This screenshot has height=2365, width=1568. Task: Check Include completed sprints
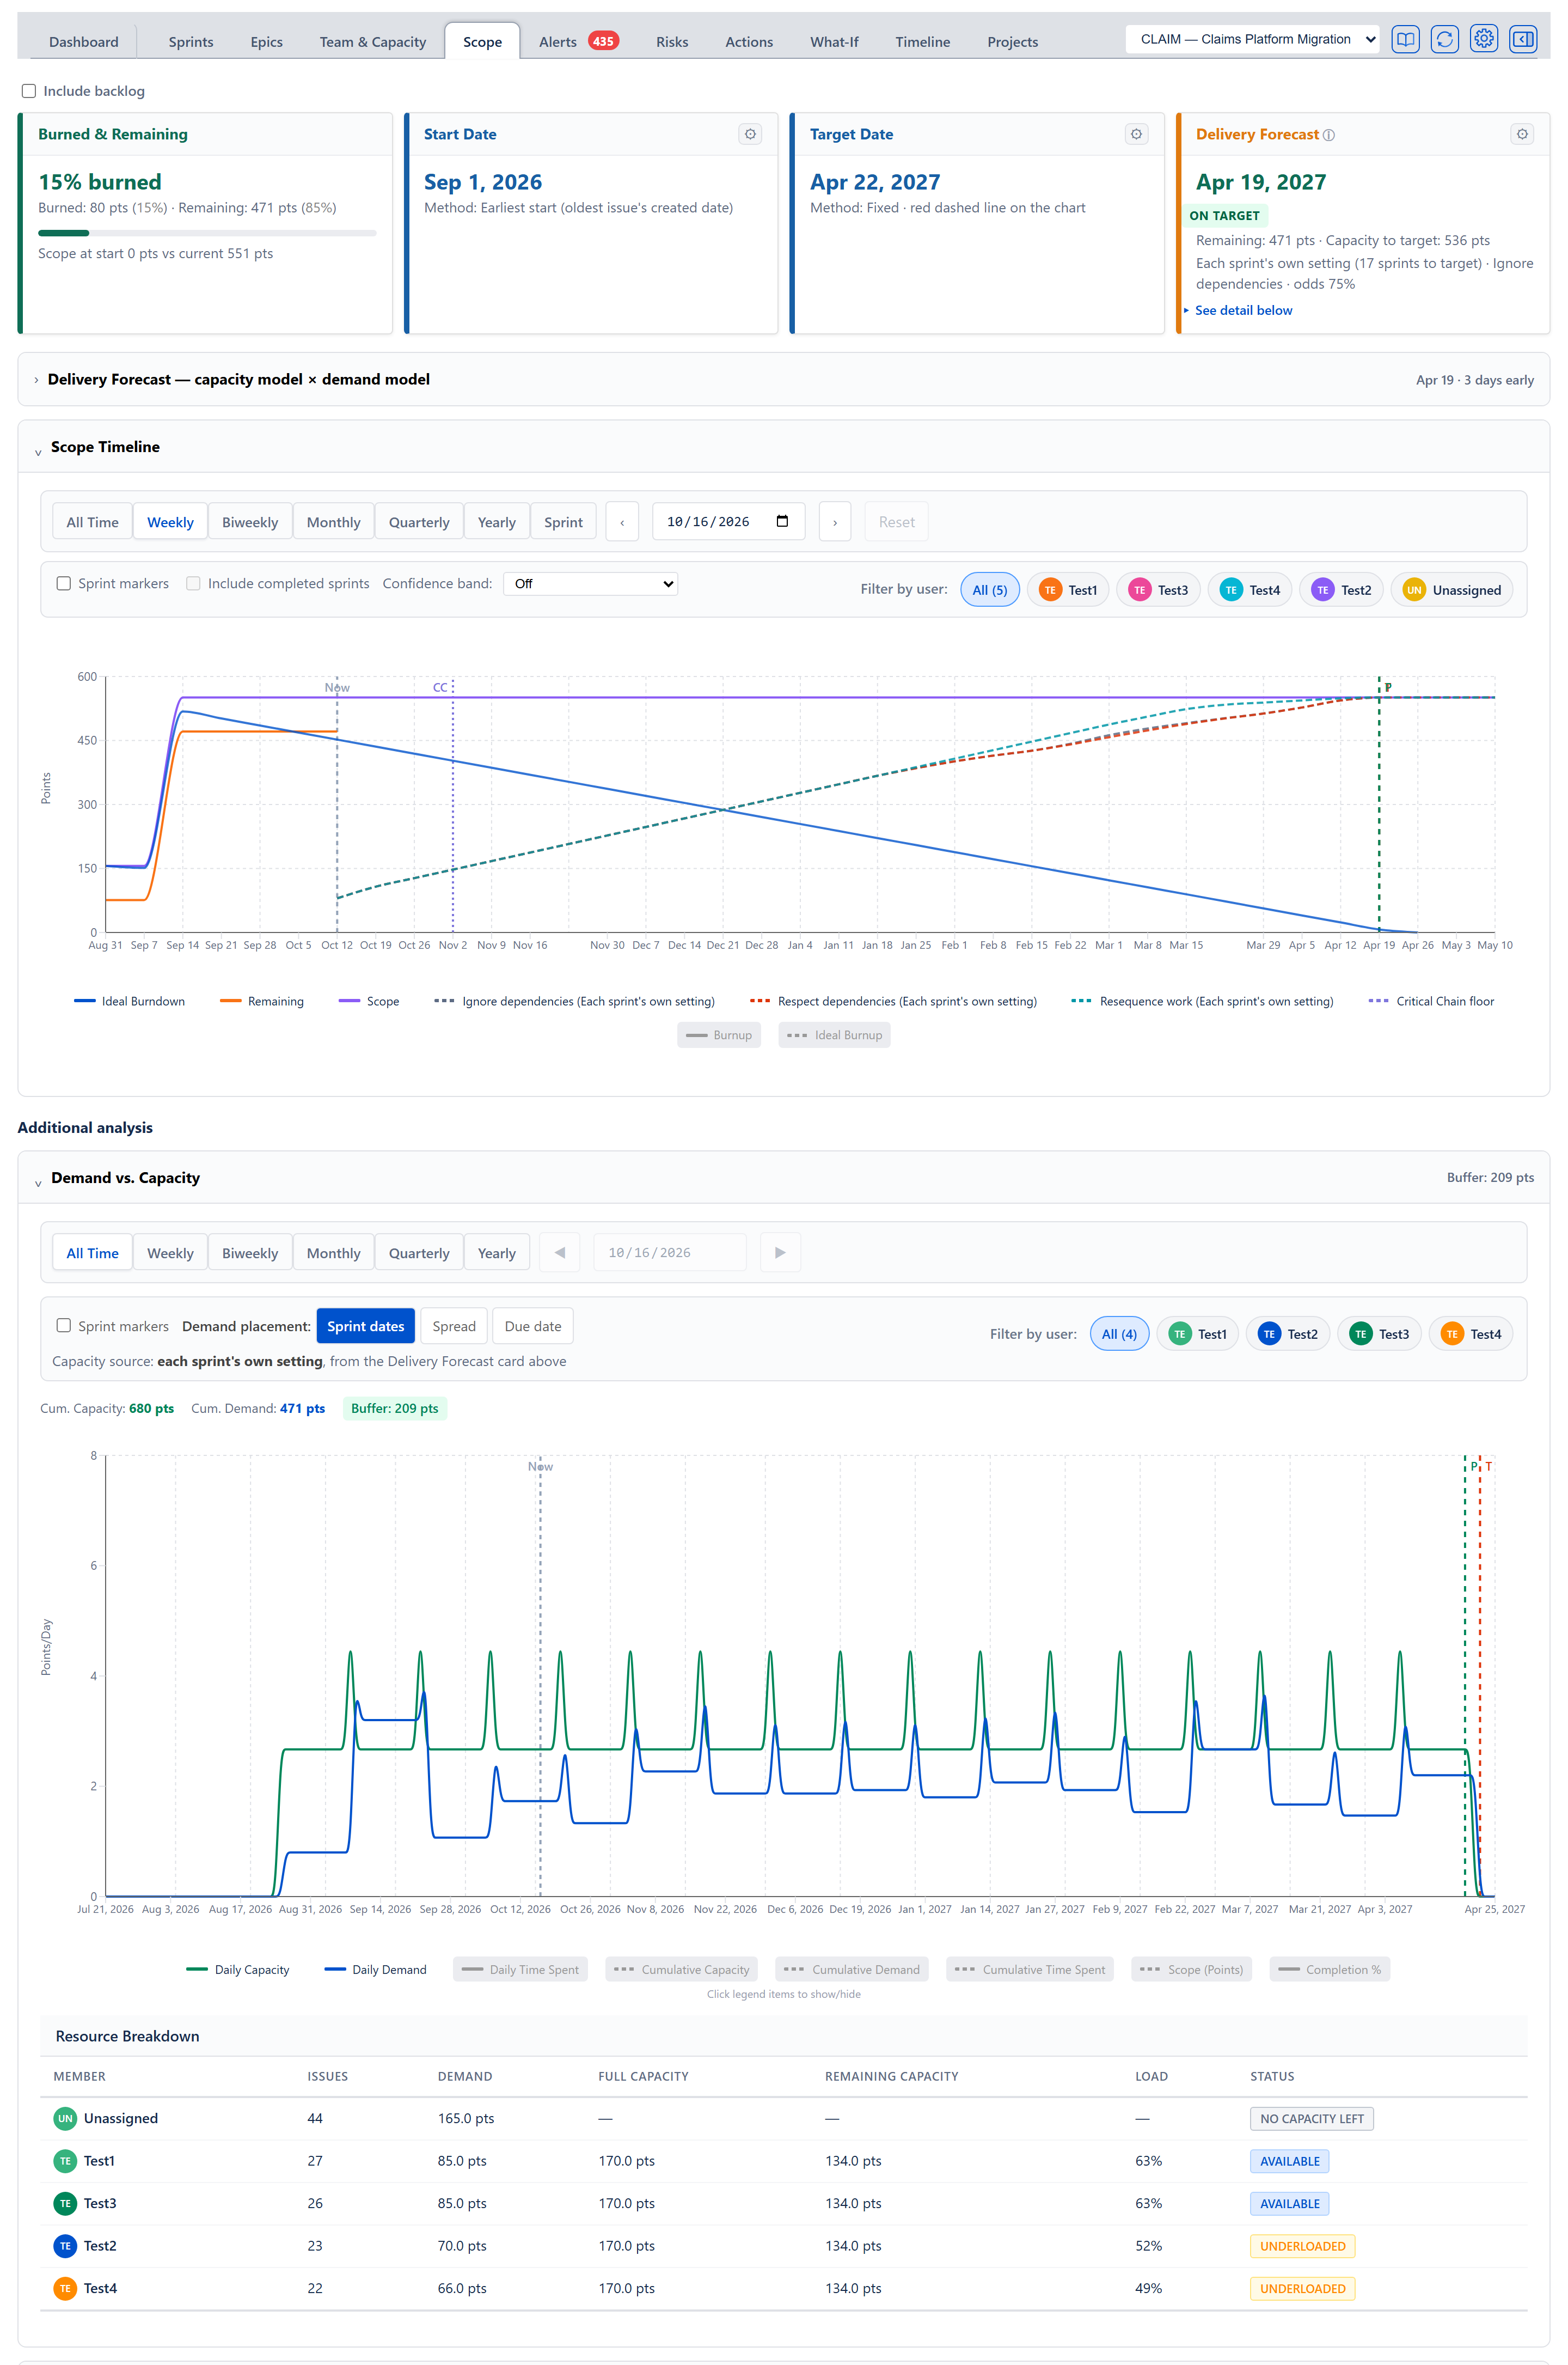(x=193, y=583)
